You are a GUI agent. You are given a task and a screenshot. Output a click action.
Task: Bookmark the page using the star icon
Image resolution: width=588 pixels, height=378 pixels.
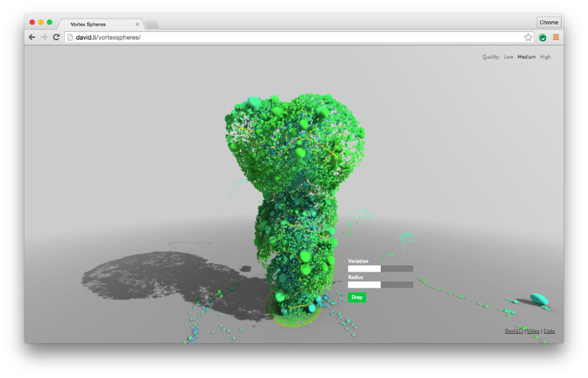[528, 37]
